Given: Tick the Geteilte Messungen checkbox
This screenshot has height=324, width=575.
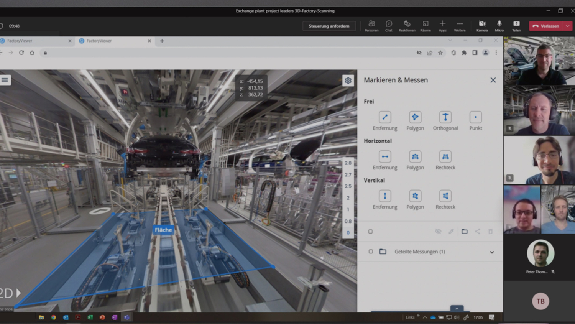Looking at the screenshot, I should pyautogui.click(x=370, y=252).
